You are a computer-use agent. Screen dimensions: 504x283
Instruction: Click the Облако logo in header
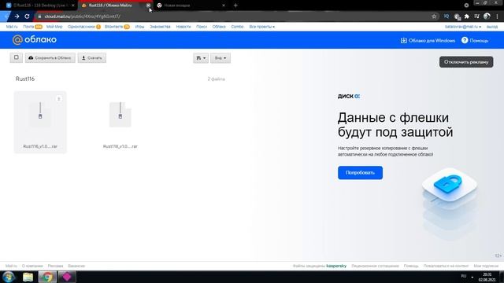click(x=35, y=40)
